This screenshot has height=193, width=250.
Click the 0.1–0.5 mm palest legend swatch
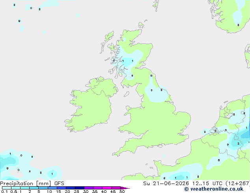[7, 188]
